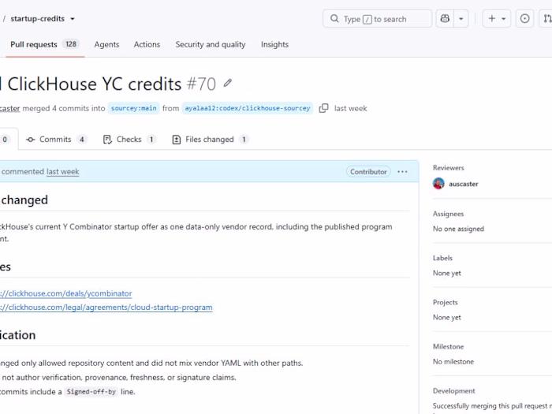Viewport: 552px width, 414px height.
Task: Click the Milestone sidebar heading
Action: coord(448,347)
